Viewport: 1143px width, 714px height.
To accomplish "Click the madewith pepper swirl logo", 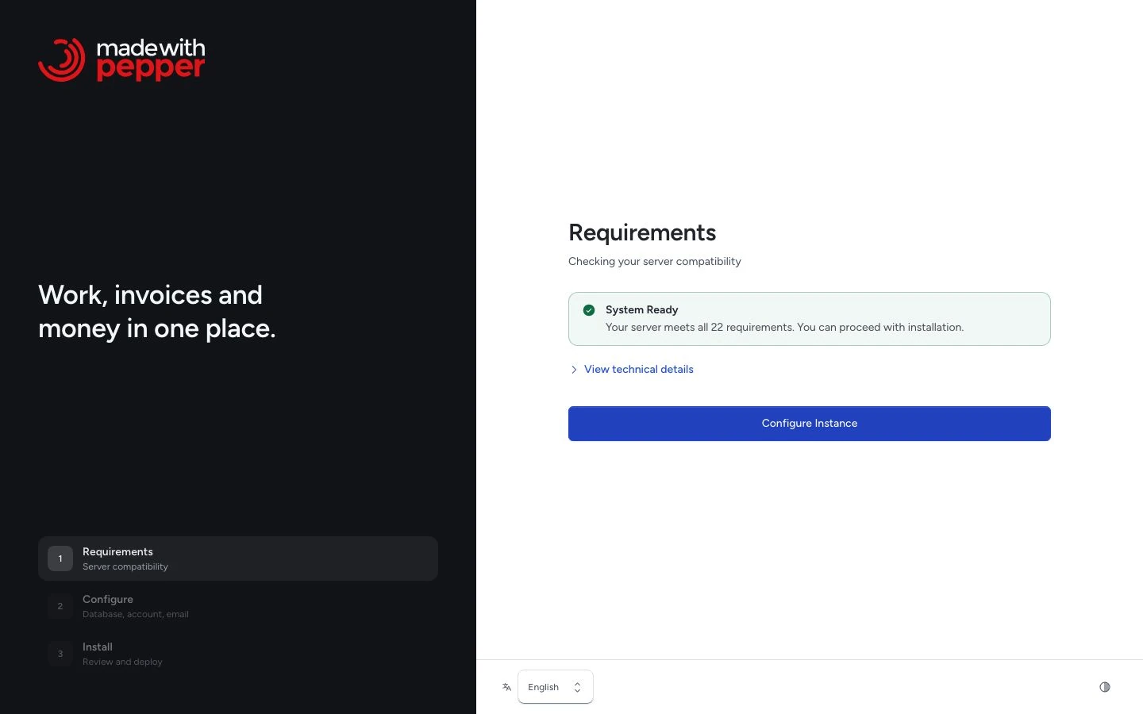I will point(61,59).
